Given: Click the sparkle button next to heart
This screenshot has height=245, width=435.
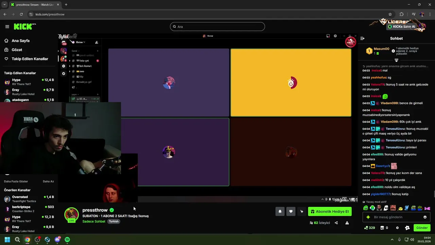Looking at the screenshot, I should point(302,212).
